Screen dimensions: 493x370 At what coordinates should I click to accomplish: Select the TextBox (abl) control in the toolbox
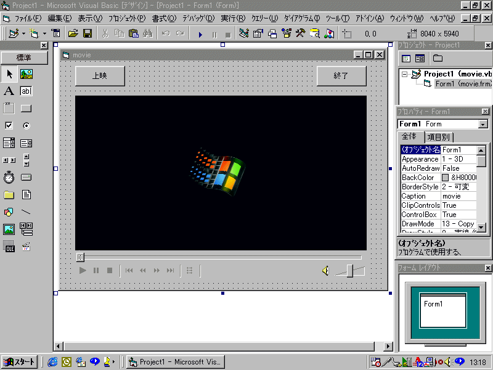26,91
